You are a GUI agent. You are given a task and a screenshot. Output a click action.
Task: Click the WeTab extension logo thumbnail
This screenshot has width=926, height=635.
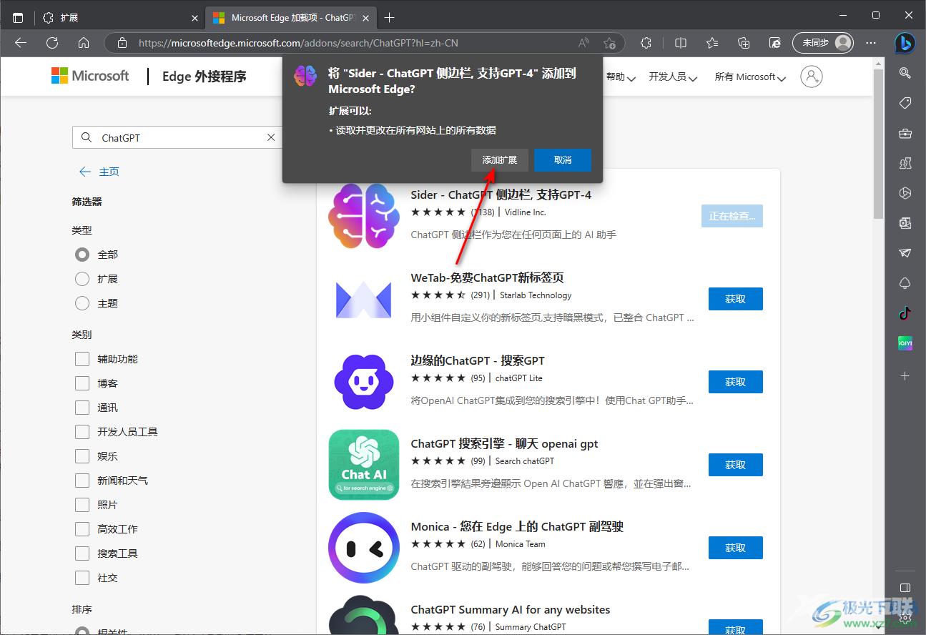point(364,299)
